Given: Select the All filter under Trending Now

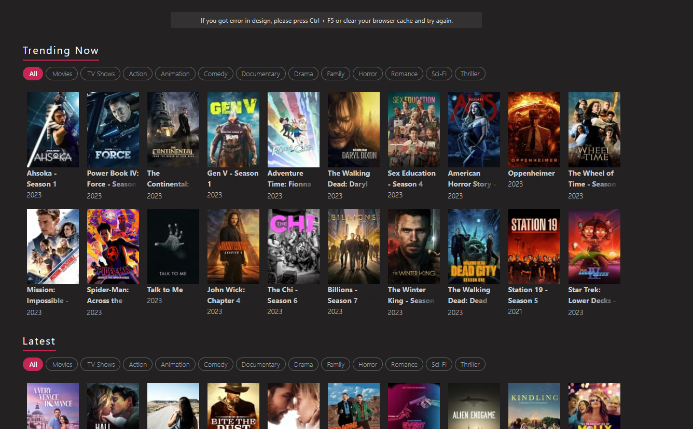Looking at the screenshot, I should pyautogui.click(x=33, y=74).
